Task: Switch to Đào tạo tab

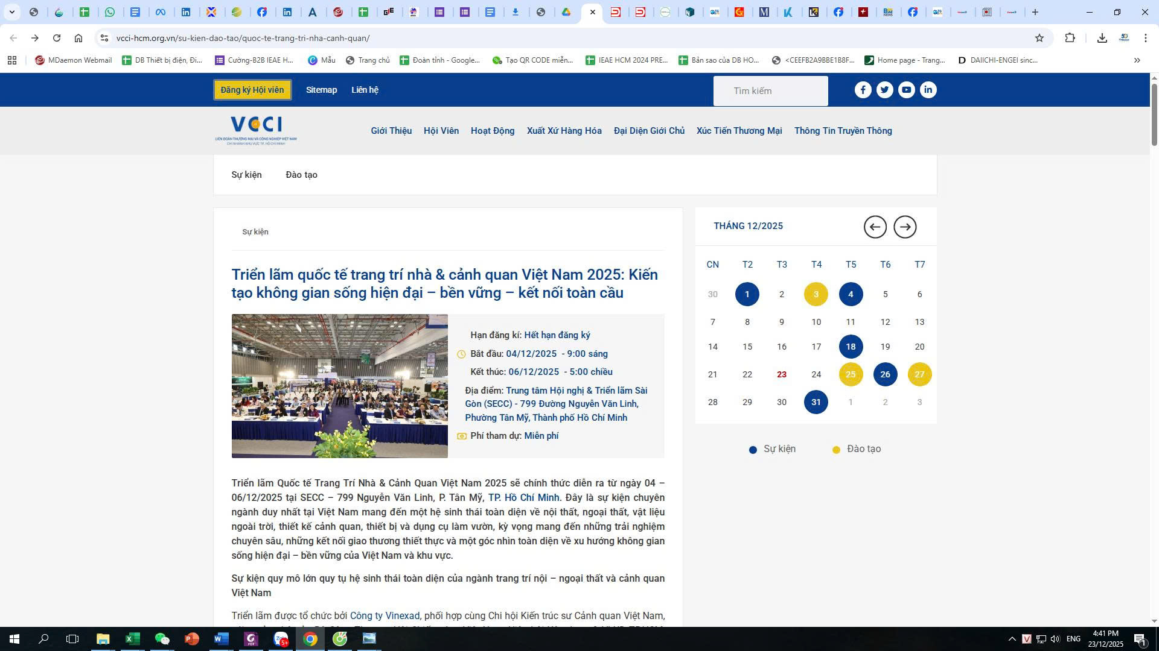Action: pyautogui.click(x=301, y=175)
